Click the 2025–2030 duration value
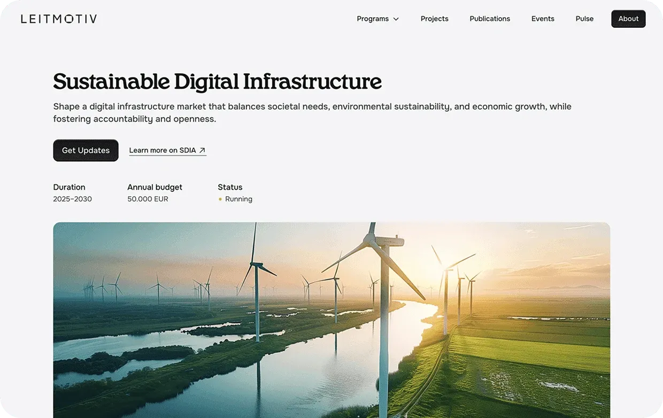The width and height of the screenshot is (663, 418). click(x=72, y=199)
